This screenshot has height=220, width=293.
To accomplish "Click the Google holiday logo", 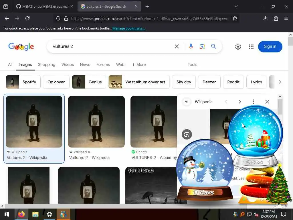I will pyautogui.click(x=21, y=47).
